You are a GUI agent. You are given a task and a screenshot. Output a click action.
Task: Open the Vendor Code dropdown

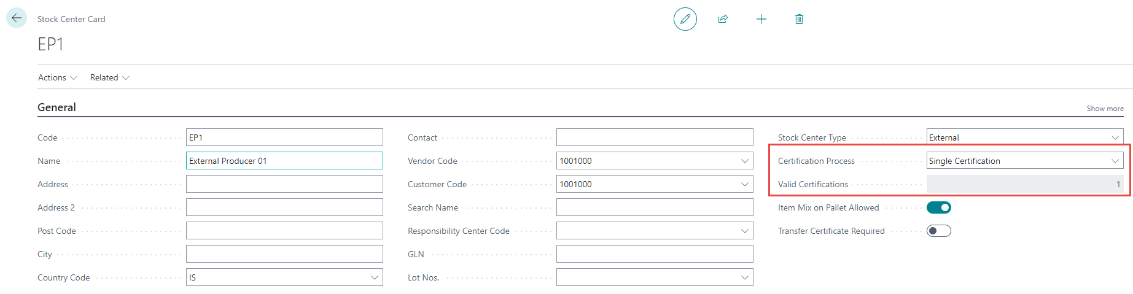coord(744,161)
